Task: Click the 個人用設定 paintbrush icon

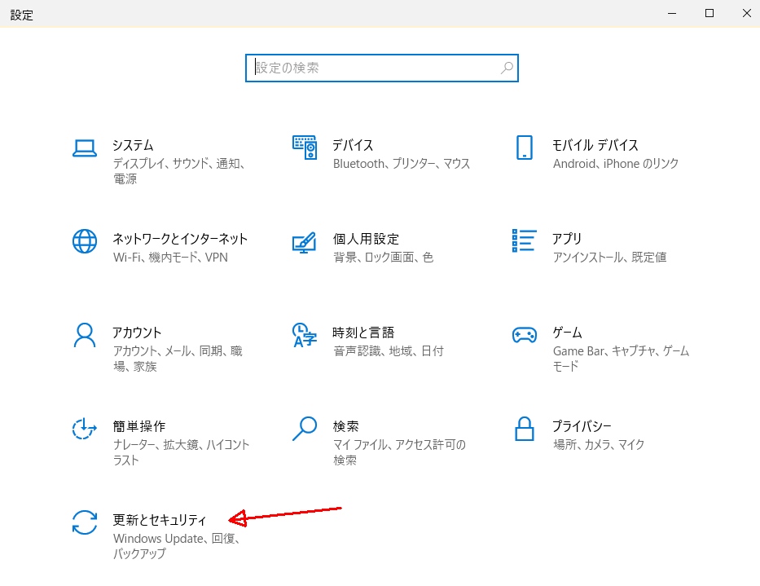Action: tap(304, 241)
